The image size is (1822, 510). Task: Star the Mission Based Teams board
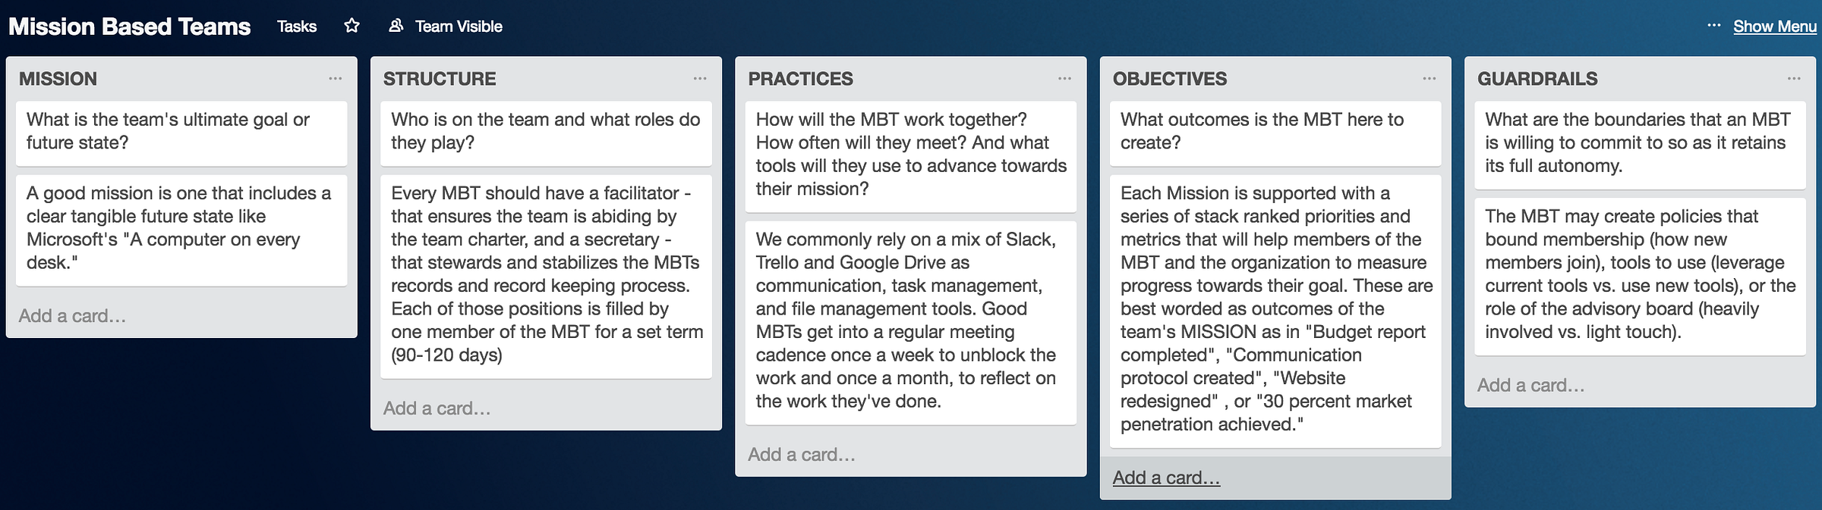pos(351,26)
